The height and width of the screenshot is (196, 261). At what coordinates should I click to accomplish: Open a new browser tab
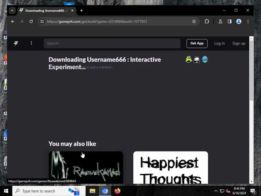[82, 10]
